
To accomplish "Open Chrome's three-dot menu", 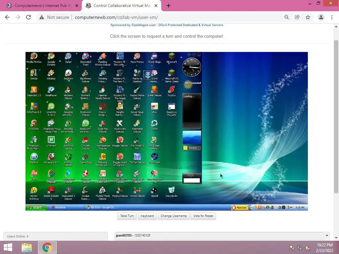I will pos(332,17).
